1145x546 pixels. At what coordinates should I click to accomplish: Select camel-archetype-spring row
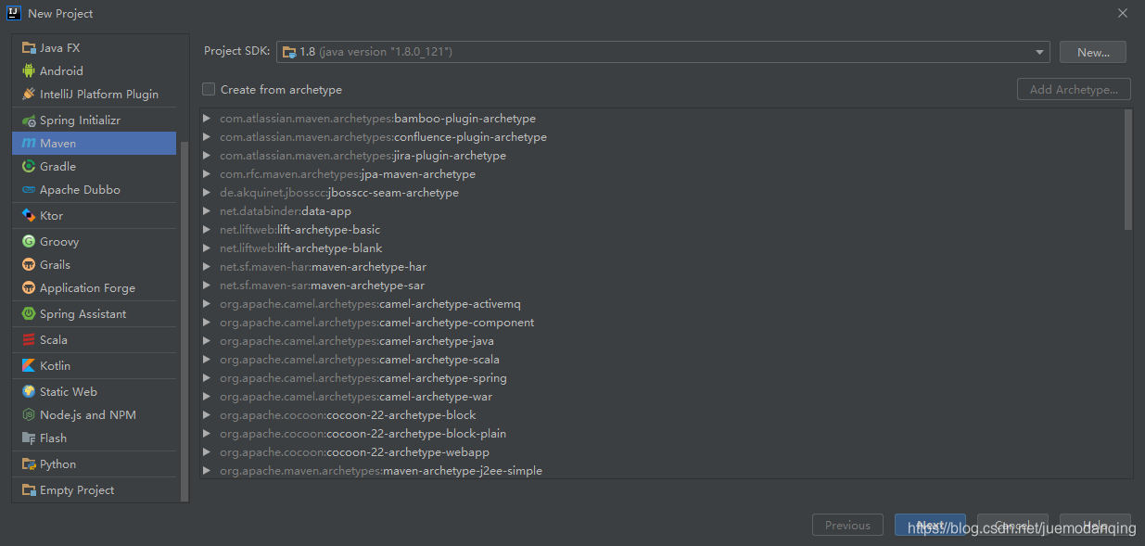click(x=662, y=378)
